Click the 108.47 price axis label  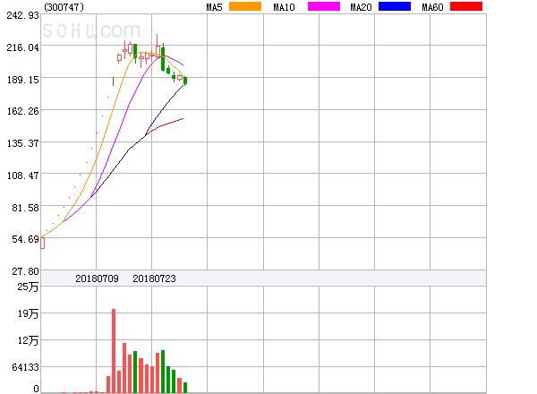(23, 176)
